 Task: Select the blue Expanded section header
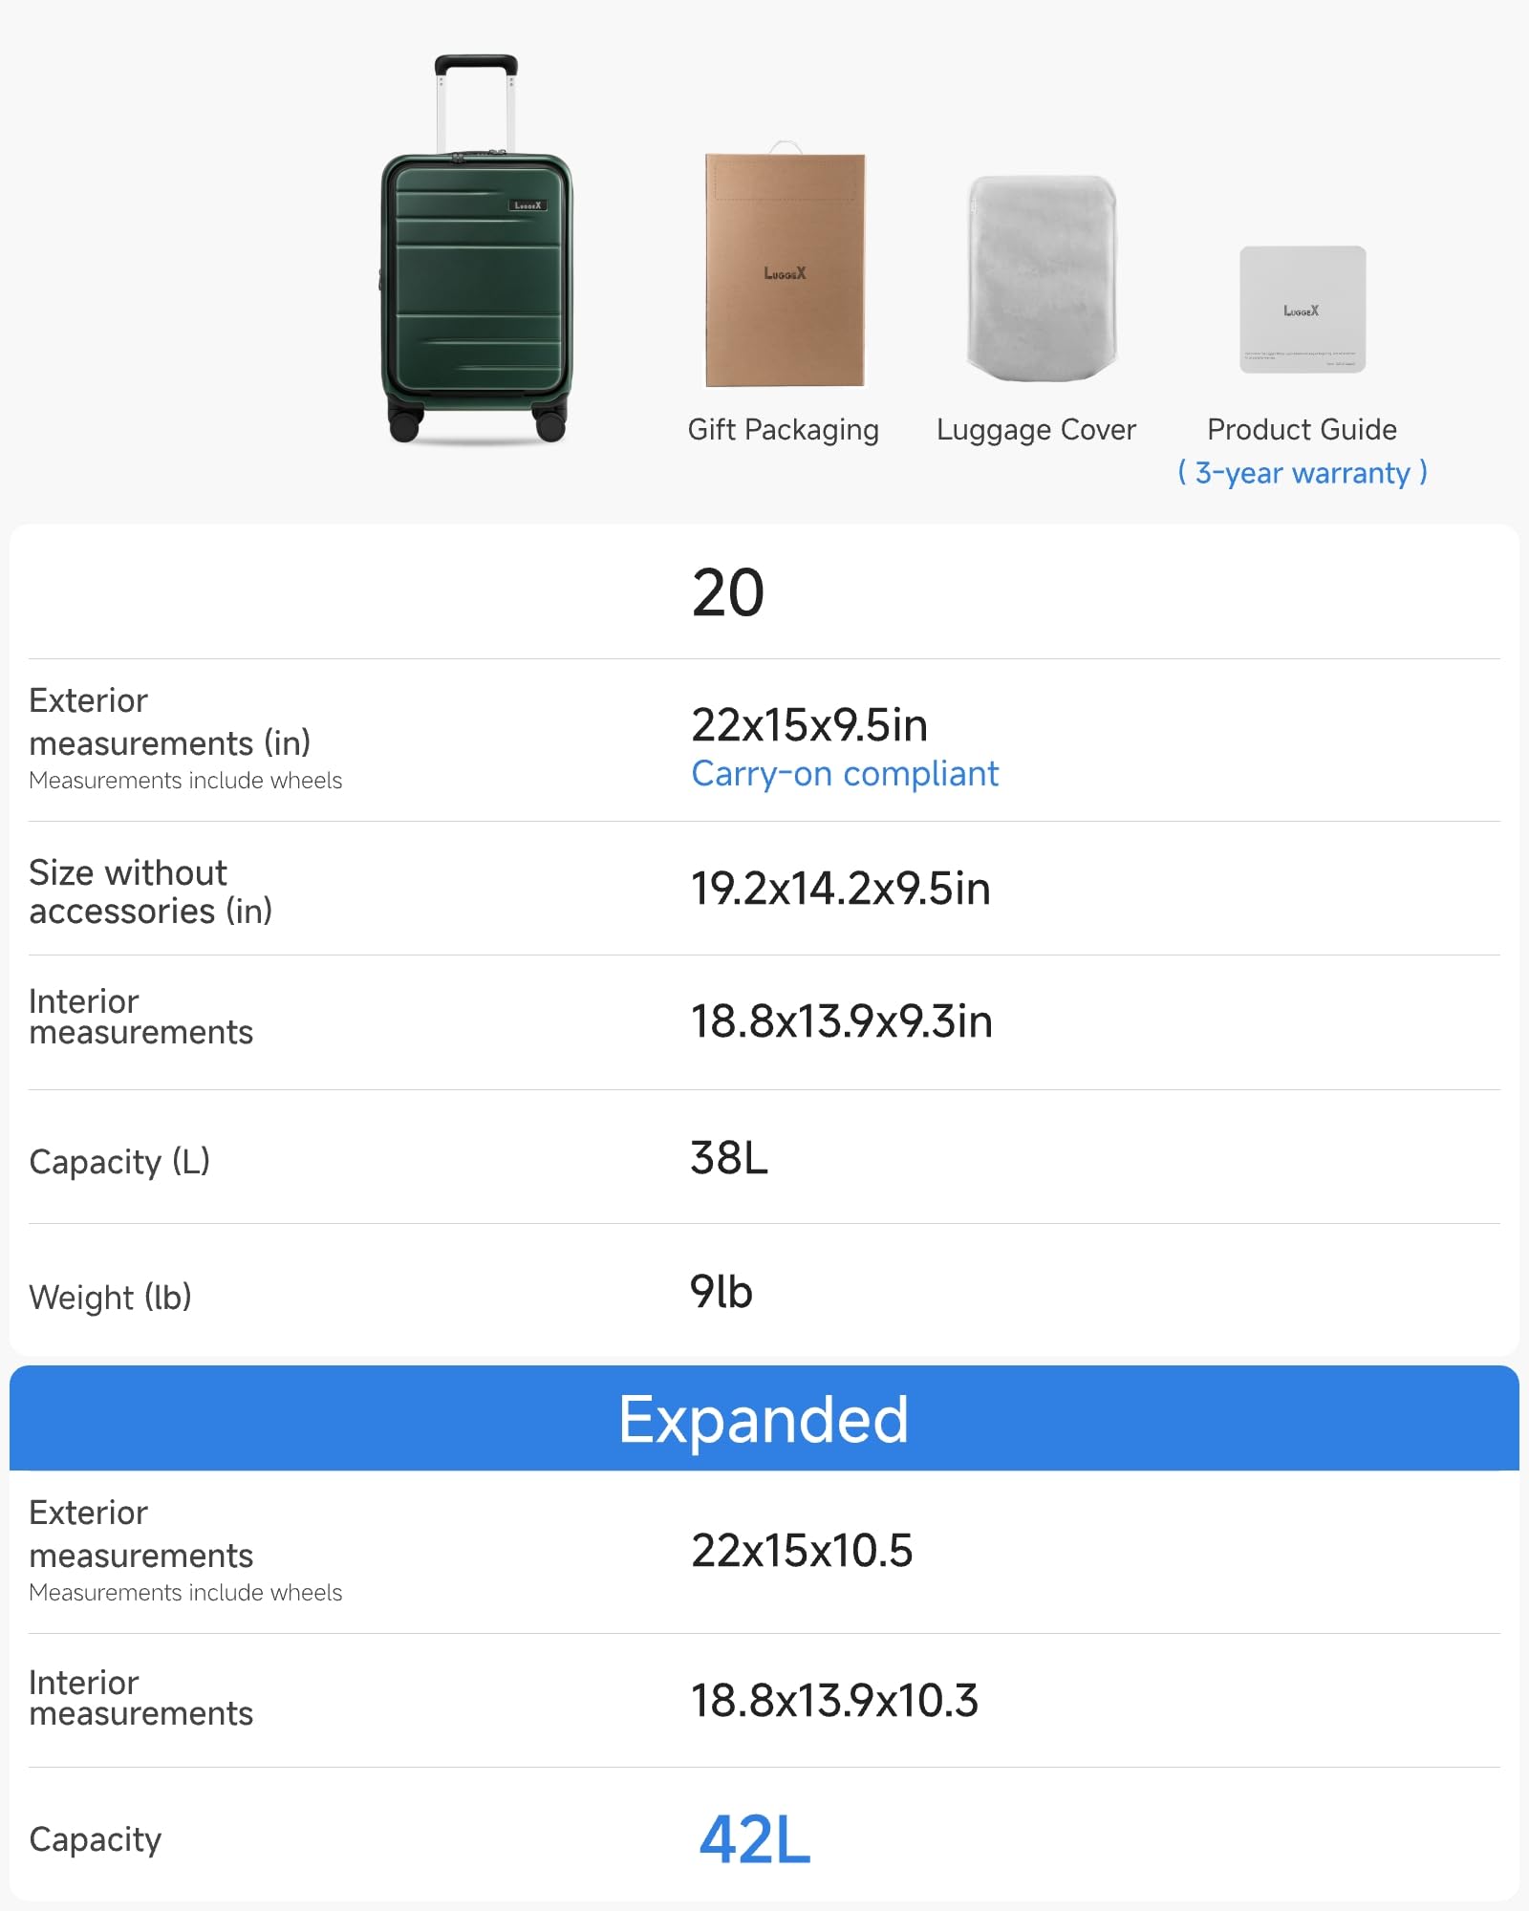coord(764,1419)
